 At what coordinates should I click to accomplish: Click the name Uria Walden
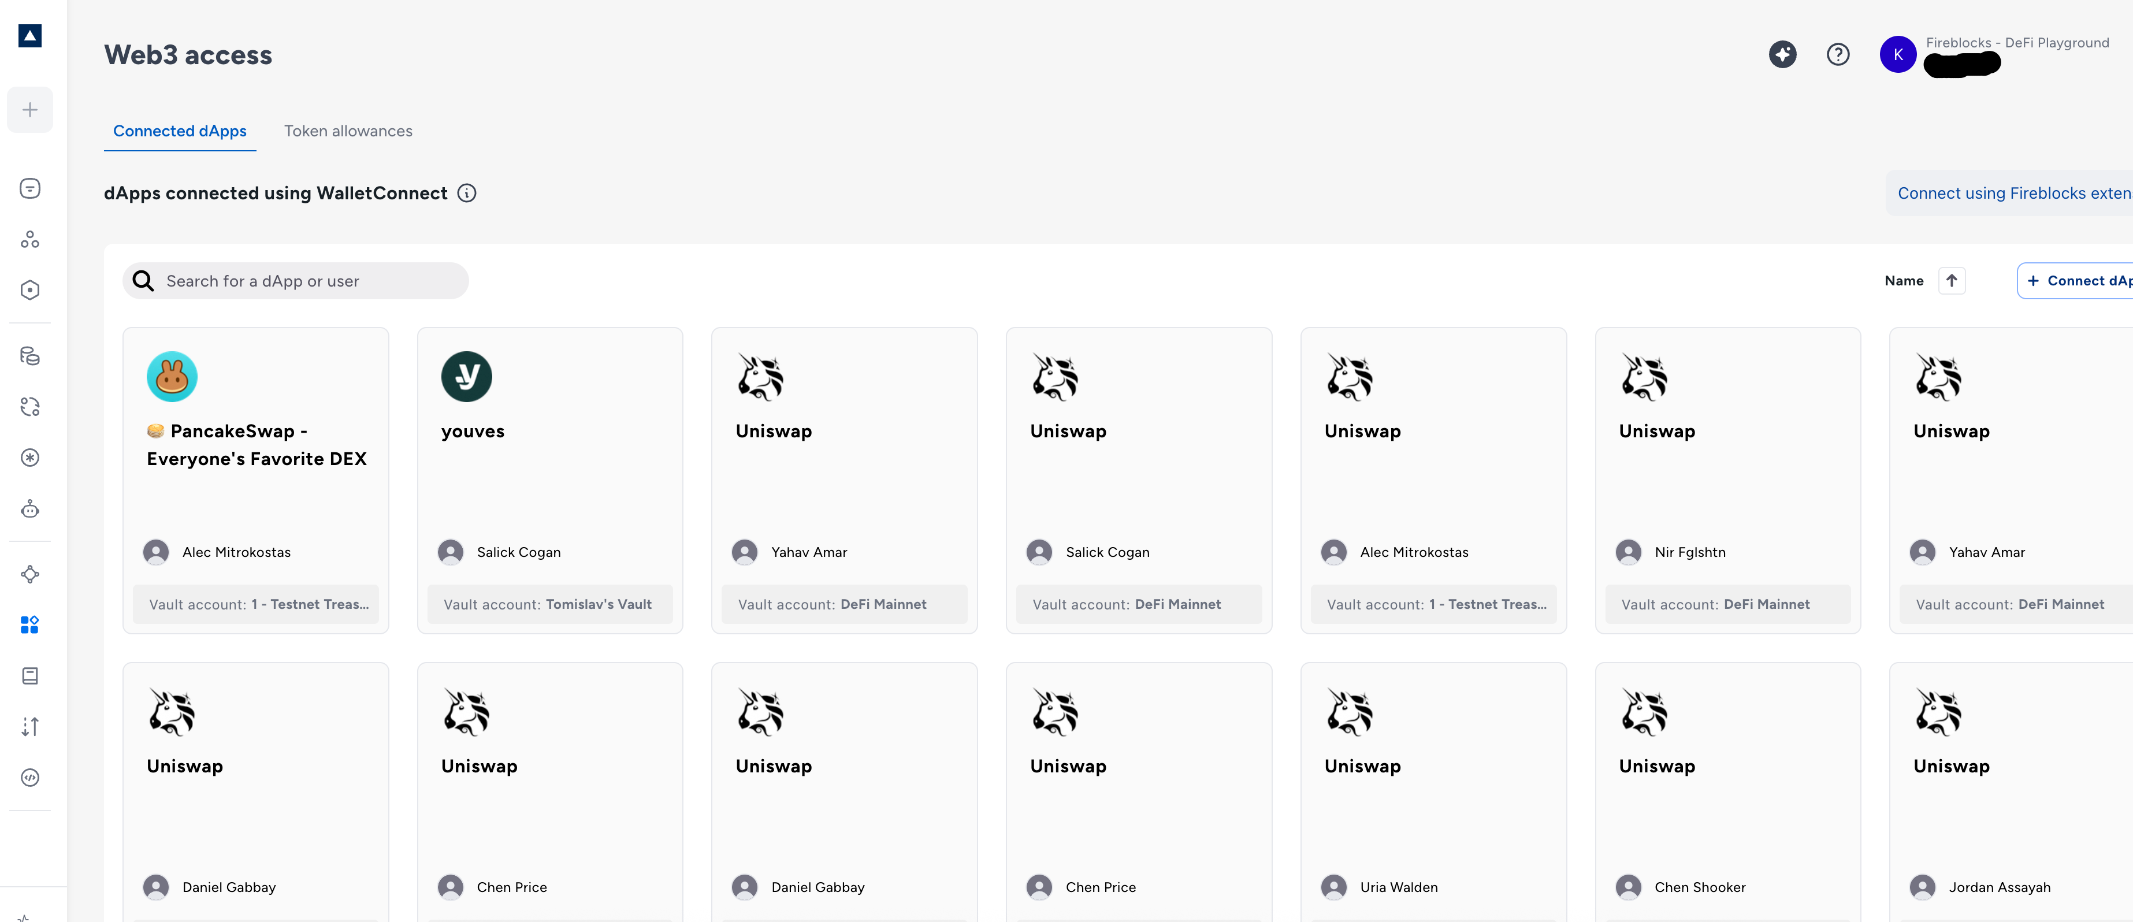tap(1399, 888)
